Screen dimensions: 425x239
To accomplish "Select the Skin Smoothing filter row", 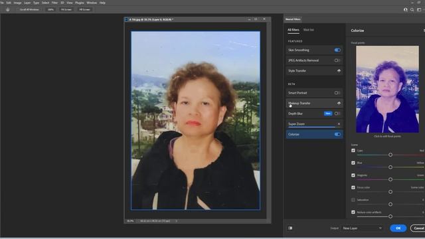I will [314, 50].
